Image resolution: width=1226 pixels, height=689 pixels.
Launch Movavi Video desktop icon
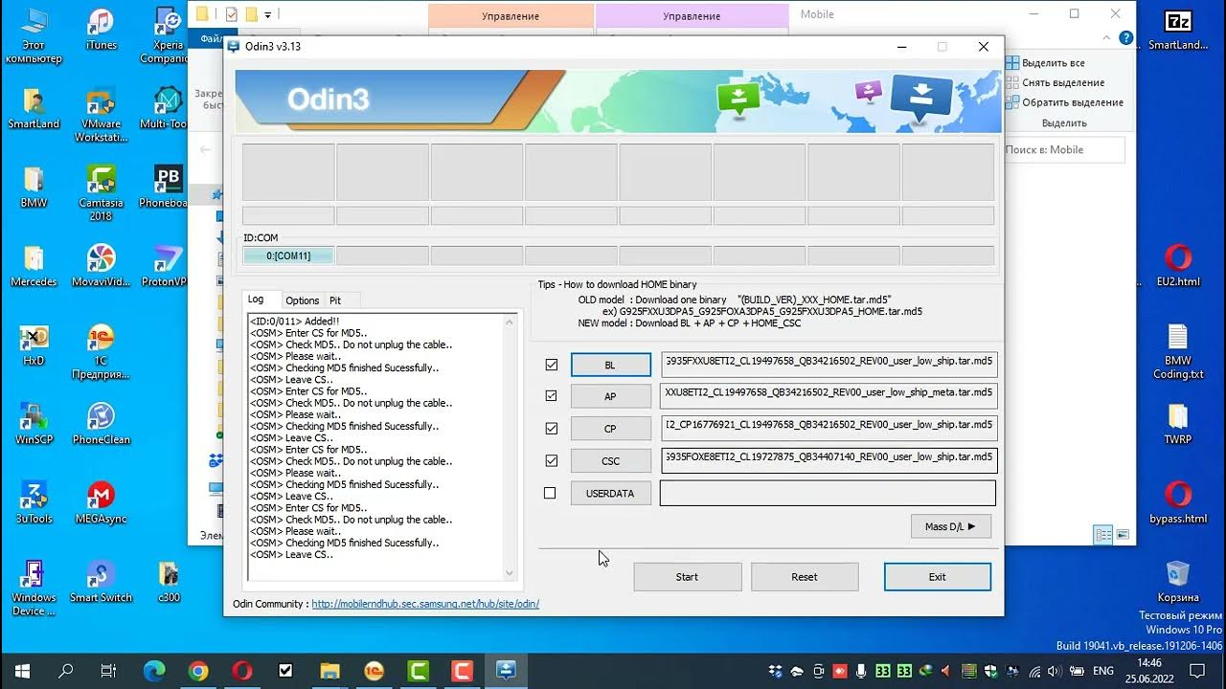click(101, 266)
